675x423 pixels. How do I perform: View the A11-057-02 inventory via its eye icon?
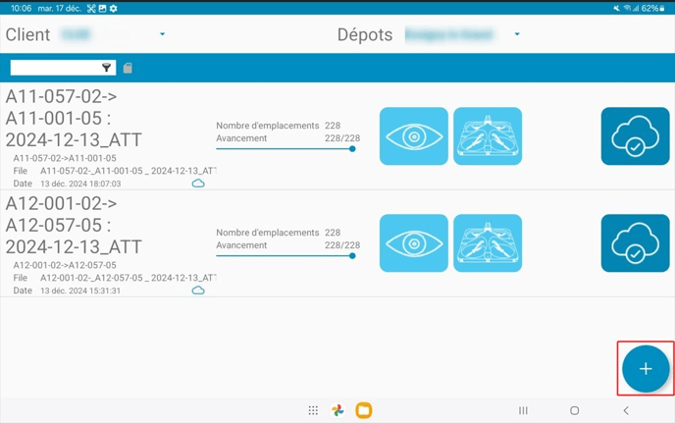413,136
